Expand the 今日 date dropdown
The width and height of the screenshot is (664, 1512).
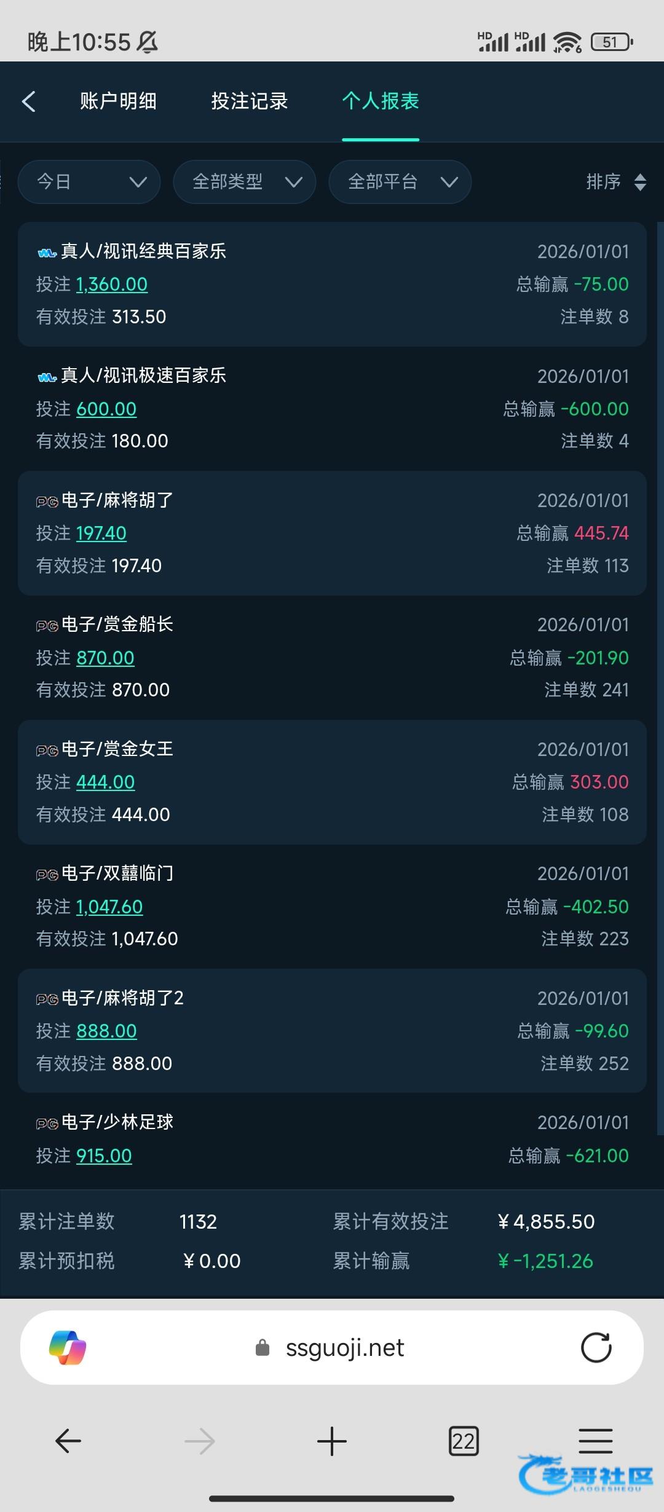[x=89, y=182]
